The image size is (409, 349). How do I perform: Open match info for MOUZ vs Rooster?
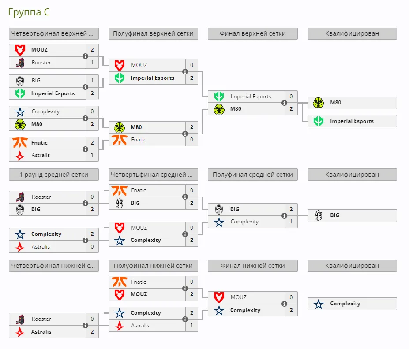pos(85,56)
